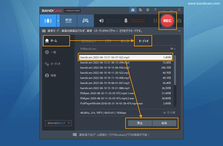
Task: Select bandicam 2022-06-10 19-11-20-522.mp3
Action: (x=126, y=73)
